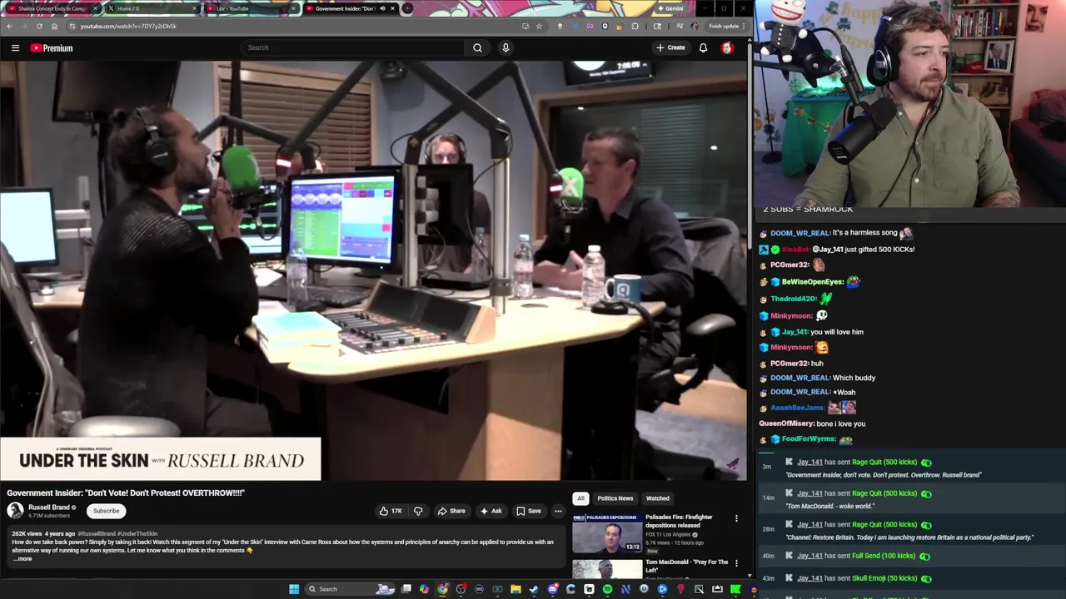Open the browser extensions puzzle icon

tap(635, 26)
